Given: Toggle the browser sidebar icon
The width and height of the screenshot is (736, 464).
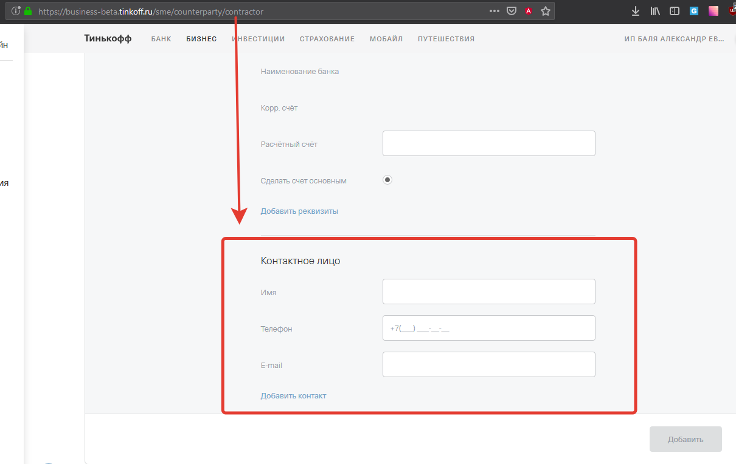Looking at the screenshot, I should click(674, 11).
